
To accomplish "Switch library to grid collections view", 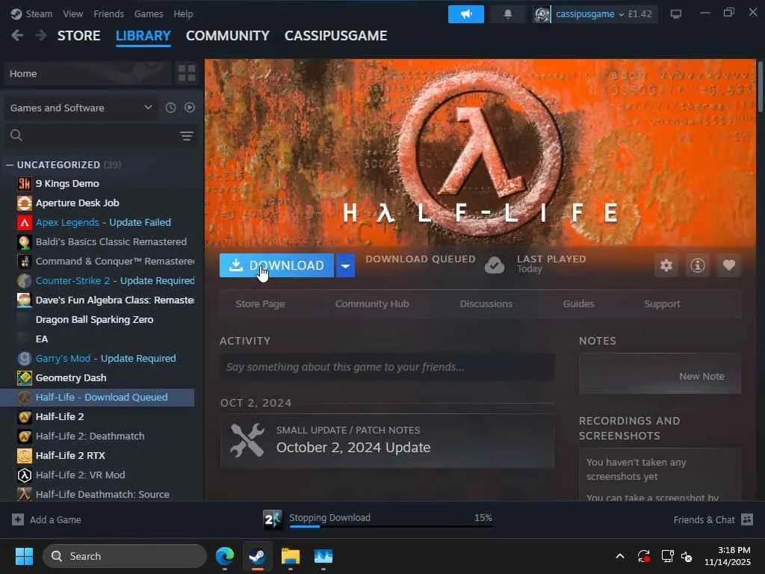I will [x=186, y=73].
